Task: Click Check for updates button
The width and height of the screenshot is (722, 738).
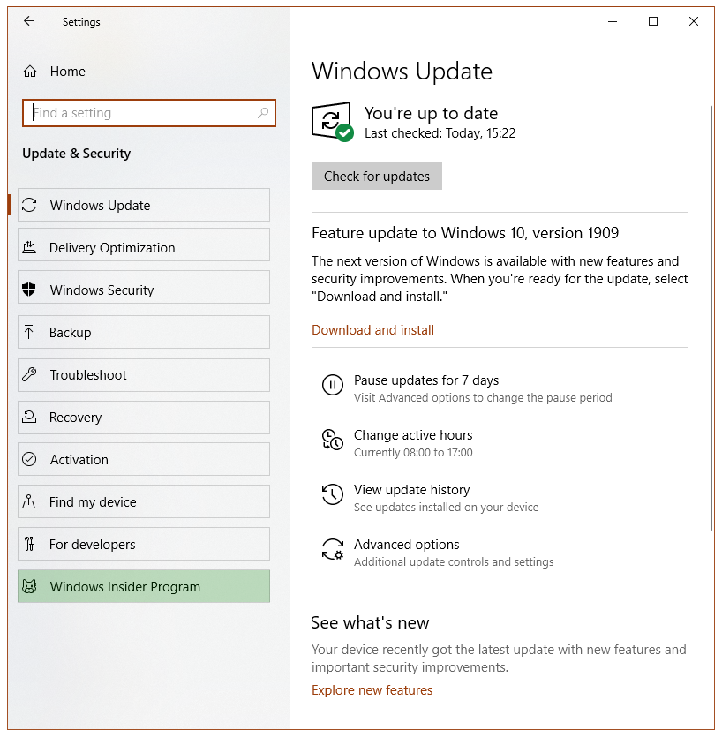Action: [377, 176]
